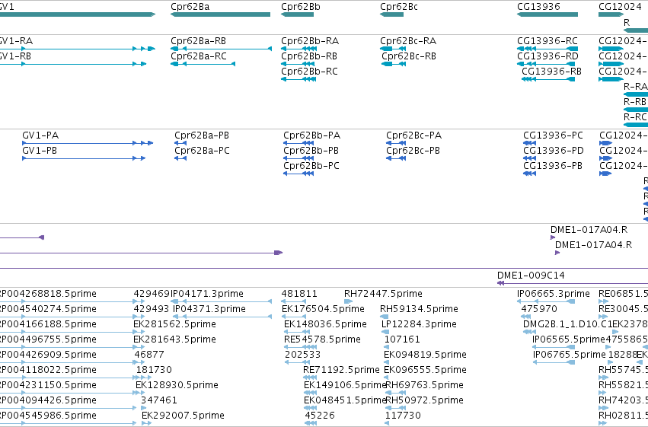This screenshot has width=648, height=427.
Task: Select the DME1-009C14 feature label
Action: click(x=531, y=276)
